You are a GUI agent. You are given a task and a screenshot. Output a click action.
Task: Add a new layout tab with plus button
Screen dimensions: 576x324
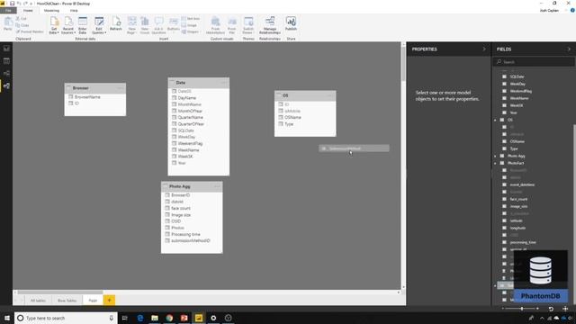point(109,300)
